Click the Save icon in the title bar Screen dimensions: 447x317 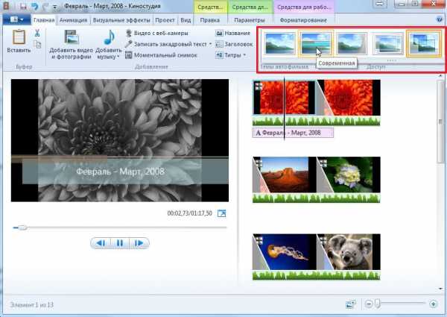(x=23, y=6)
